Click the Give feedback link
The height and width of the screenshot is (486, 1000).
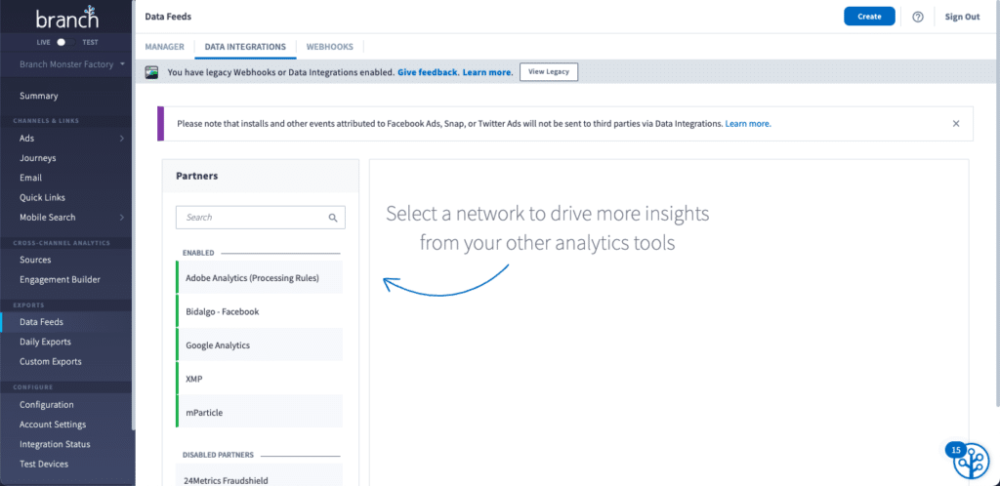(x=427, y=72)
